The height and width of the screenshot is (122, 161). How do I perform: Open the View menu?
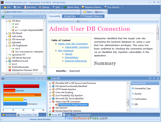(x=17, y=7)
